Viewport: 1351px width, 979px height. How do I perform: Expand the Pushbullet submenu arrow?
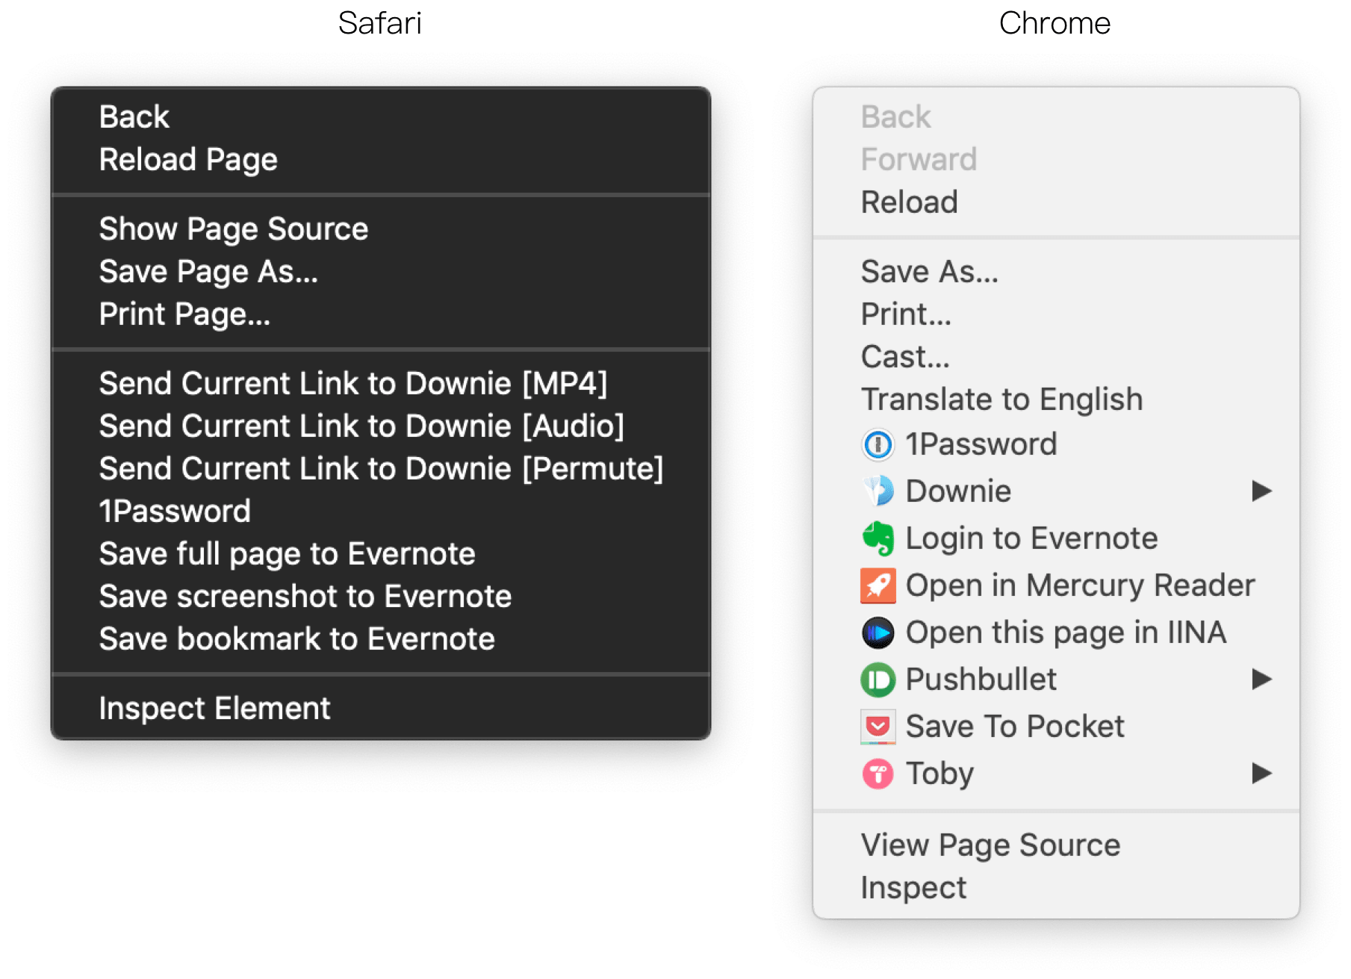tap(1261, 680)
